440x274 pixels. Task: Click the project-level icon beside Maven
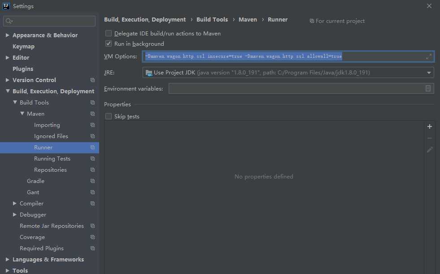92,114
